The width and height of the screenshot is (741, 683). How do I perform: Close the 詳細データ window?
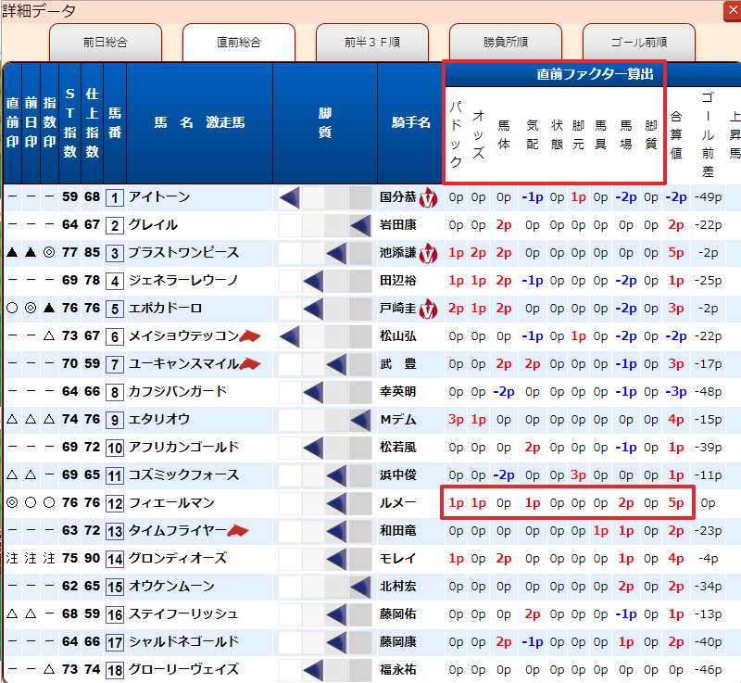coord(733,11)
